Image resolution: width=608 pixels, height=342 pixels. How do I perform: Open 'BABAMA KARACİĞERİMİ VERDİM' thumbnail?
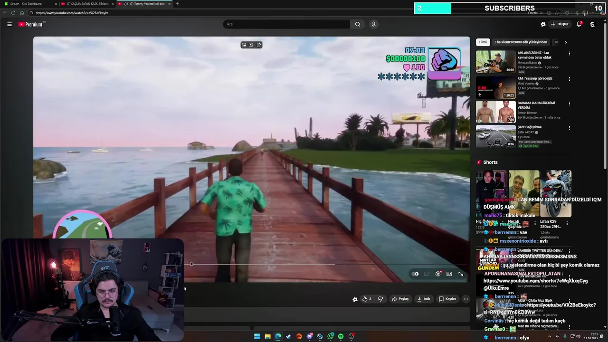point(495,112)
